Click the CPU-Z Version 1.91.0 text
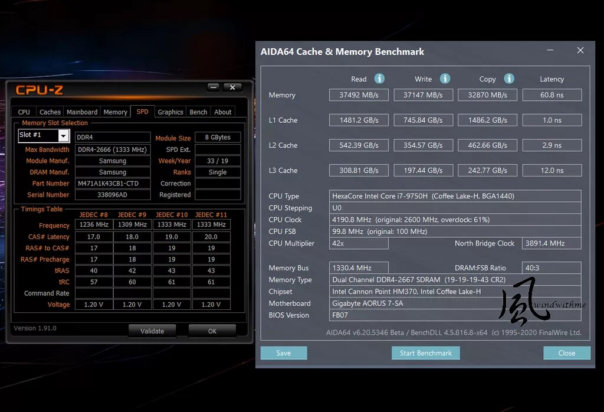 (x=35, y=328)
